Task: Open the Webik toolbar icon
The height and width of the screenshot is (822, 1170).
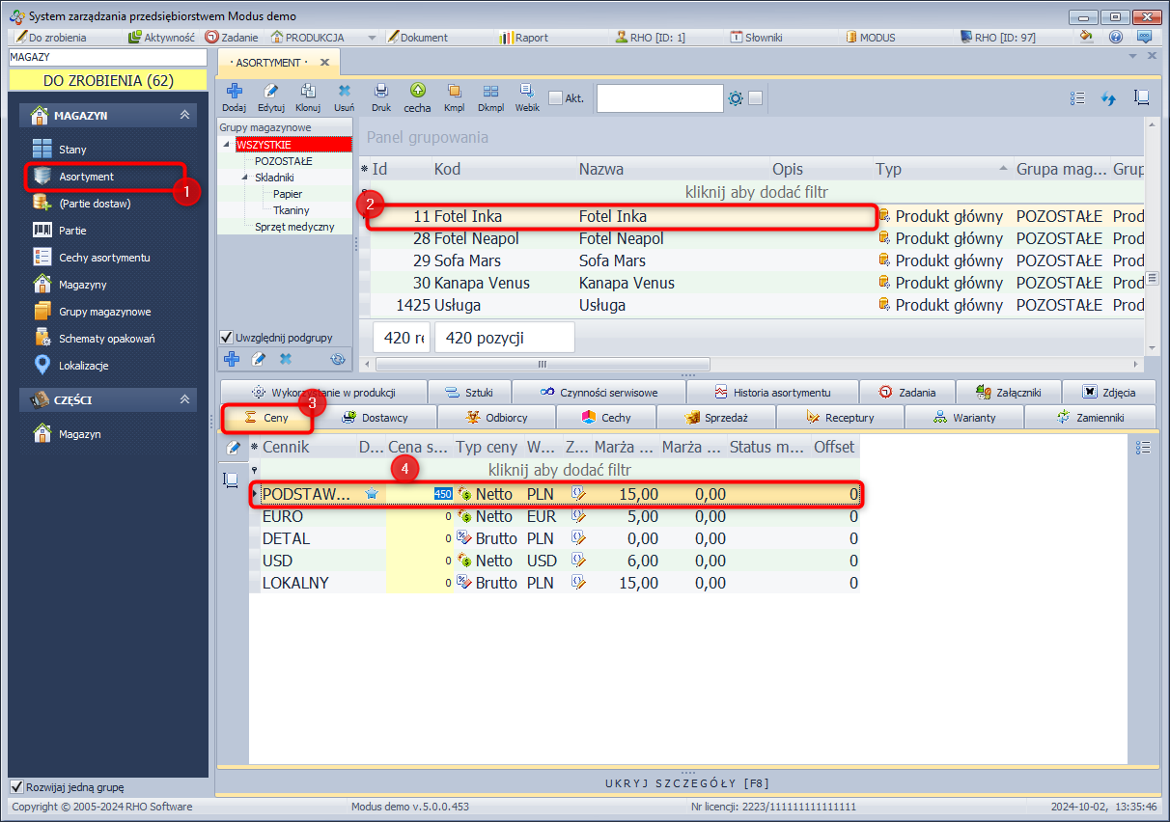Action: point(527,96)
